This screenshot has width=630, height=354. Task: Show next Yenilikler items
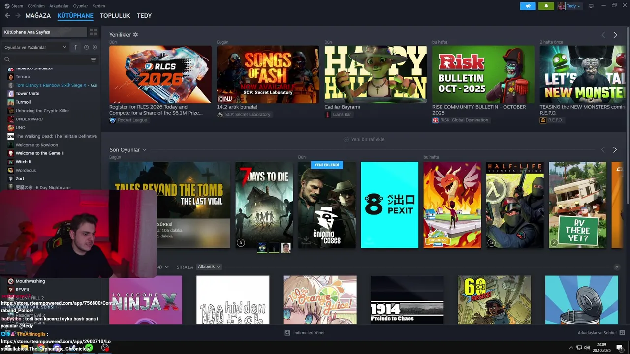tap(615, 35)
